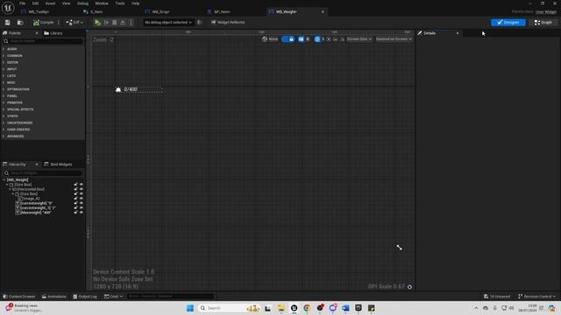This screenshot has height=315, width=561.
Task: Open play mode options menu
Action: [131, 23]
